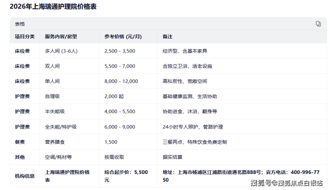Select the 自理级 cell
This screenshot has height=190, width=330.
(x=52, y=97)
